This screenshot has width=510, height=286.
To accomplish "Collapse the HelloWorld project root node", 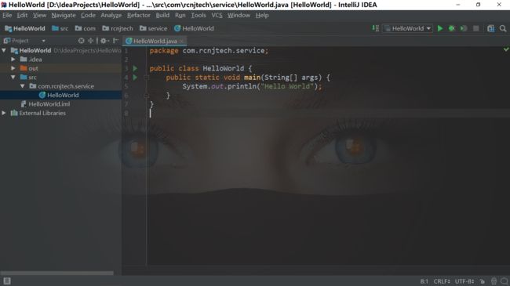I will (4, 50).
